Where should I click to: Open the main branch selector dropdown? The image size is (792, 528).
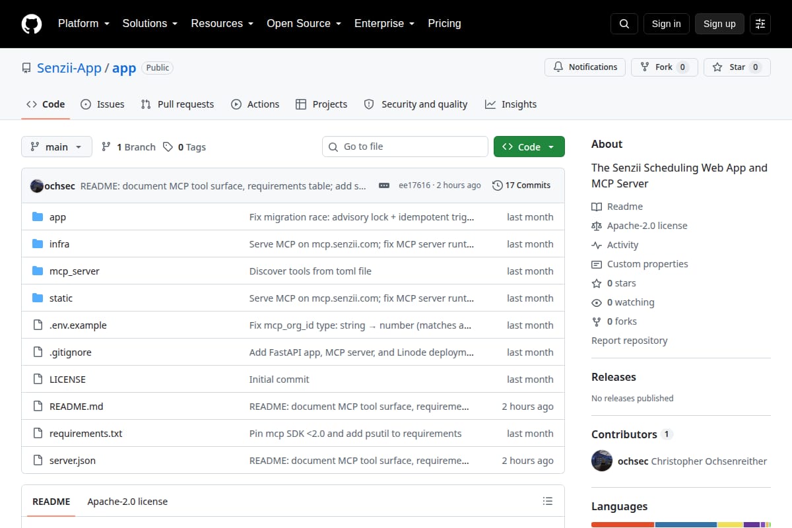pos(57,147)
